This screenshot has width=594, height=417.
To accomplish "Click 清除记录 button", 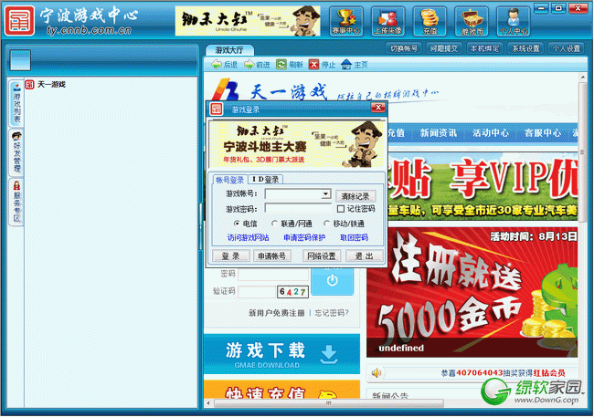I will click(355, 196).
